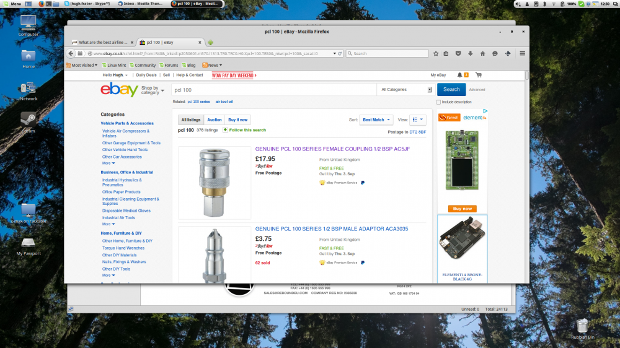The height and width of the screenshot is (348, 620).
Task: Open Firefox Hello chat icon
Action: click(x=495, y=53)
